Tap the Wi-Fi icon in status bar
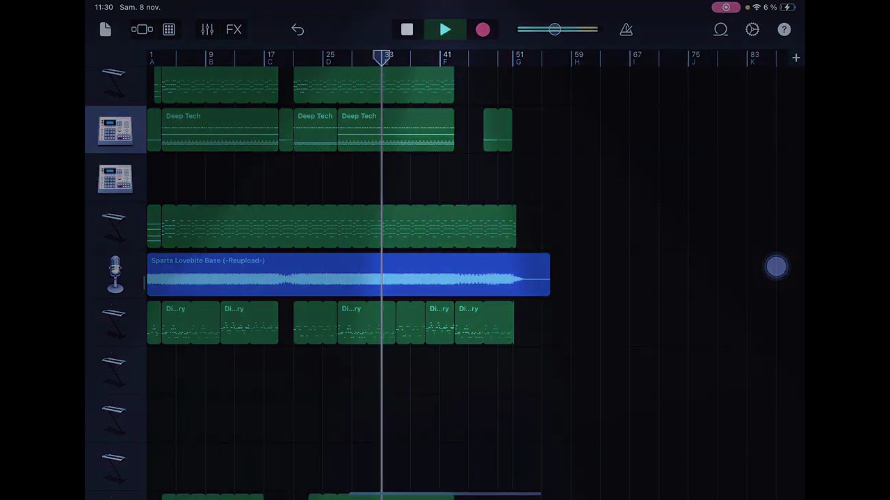The image size is (890, 500). click(756, 7)
